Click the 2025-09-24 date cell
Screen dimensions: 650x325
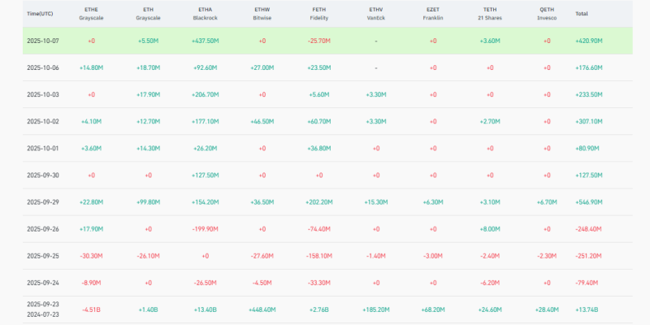click(43, 283)
